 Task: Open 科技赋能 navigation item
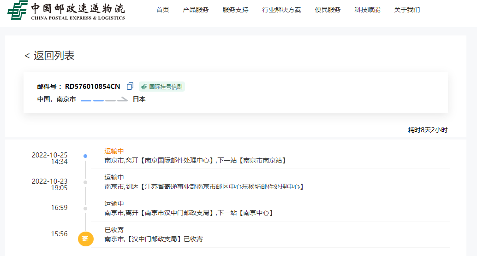tap(367, 10)
